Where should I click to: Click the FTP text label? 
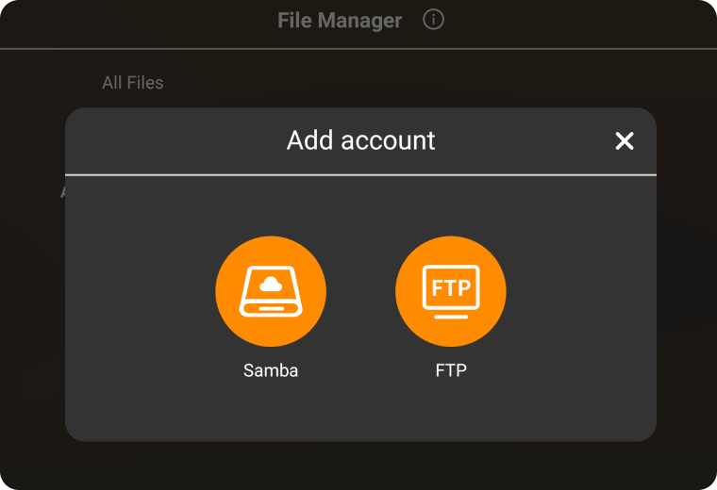451,370
